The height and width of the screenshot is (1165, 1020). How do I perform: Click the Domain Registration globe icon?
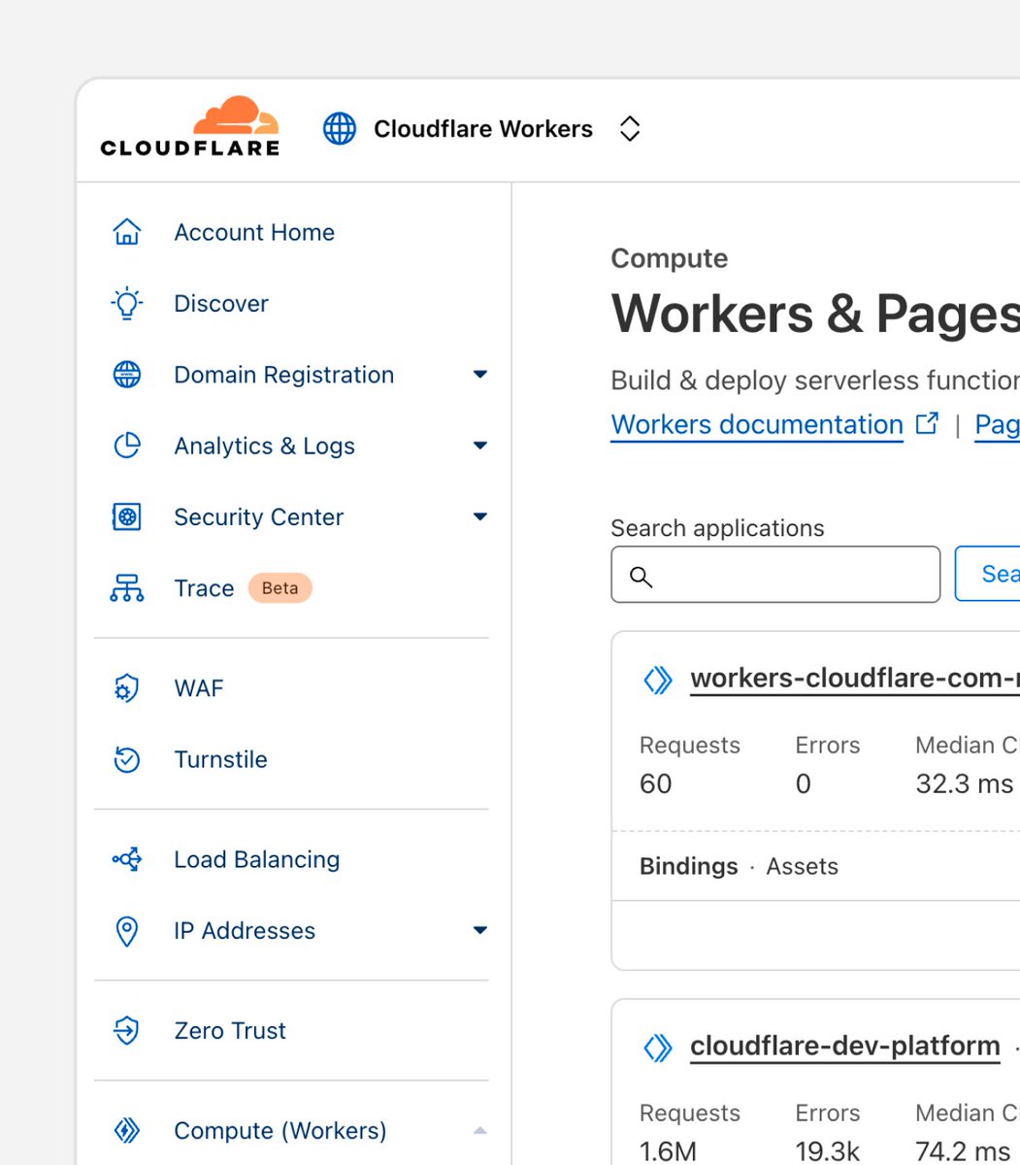point(127,375)
